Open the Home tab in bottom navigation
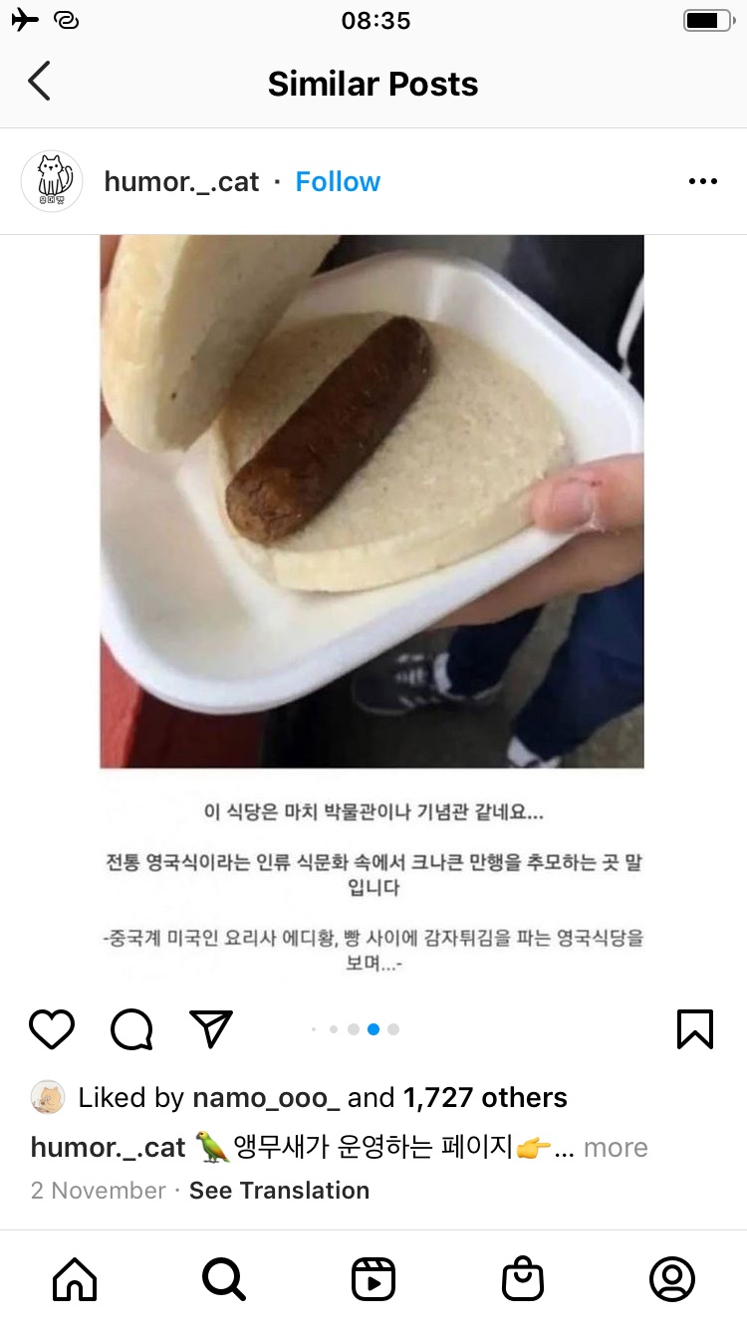The height and width of the screenshot is (1328, 747). [75, 1279]
